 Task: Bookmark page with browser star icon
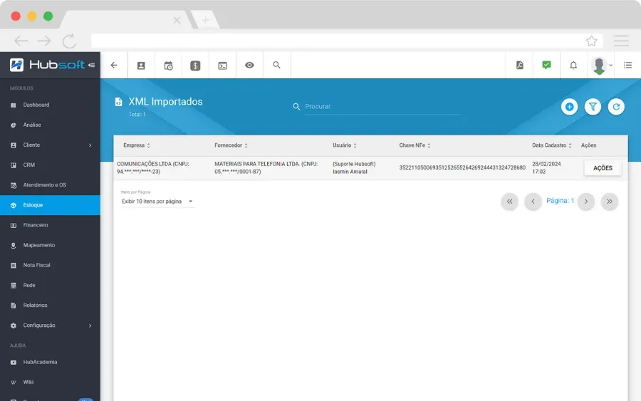[592, 41]
